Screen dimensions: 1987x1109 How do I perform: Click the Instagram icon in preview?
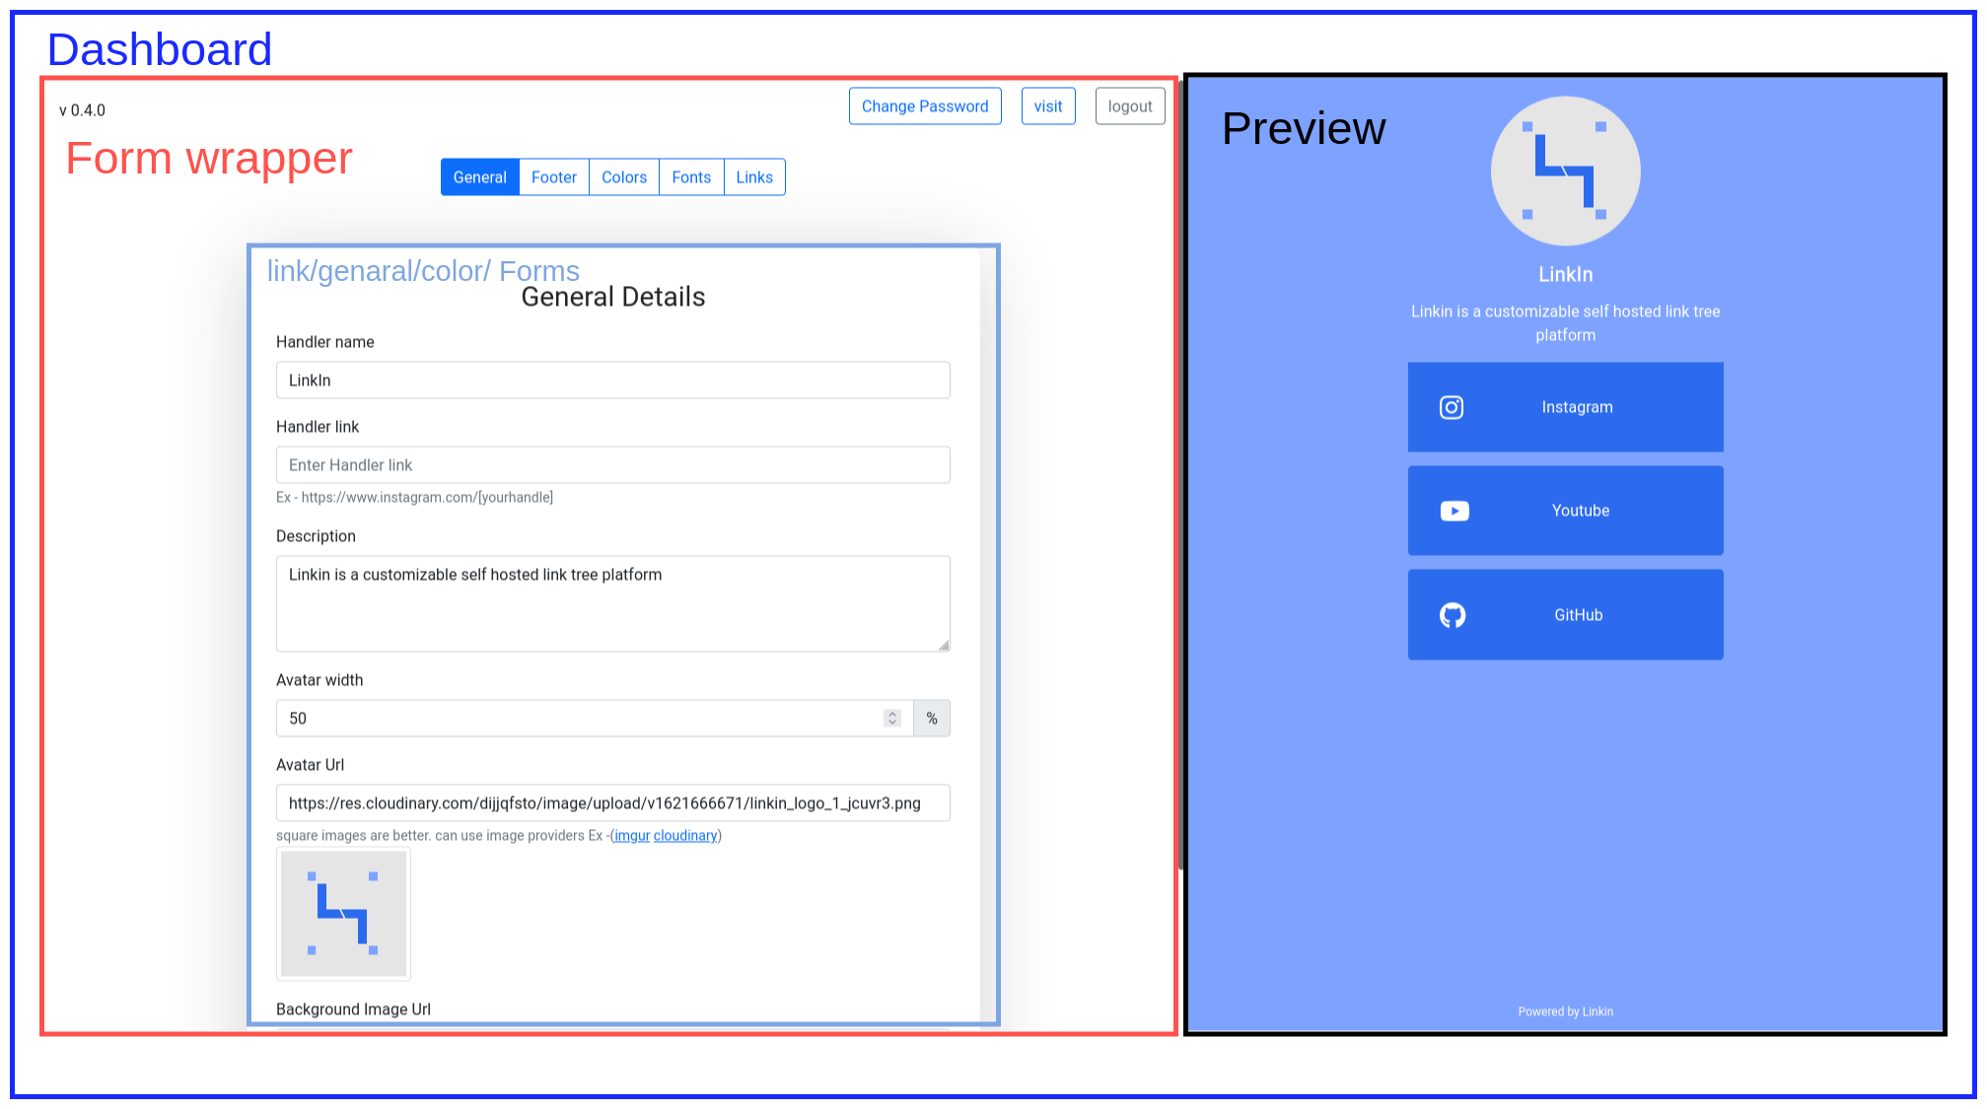coord(1451,406)
